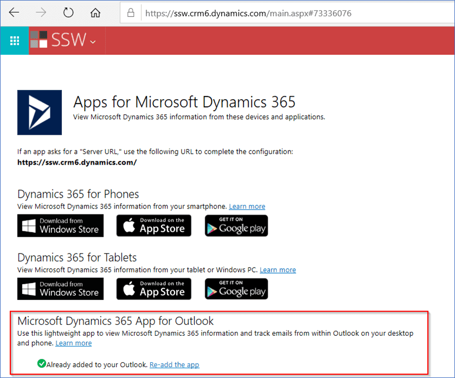This screenshot has height=378, width=455.
Task: Download tablet app on Apple App Store
Action: [x=154, y=289]
